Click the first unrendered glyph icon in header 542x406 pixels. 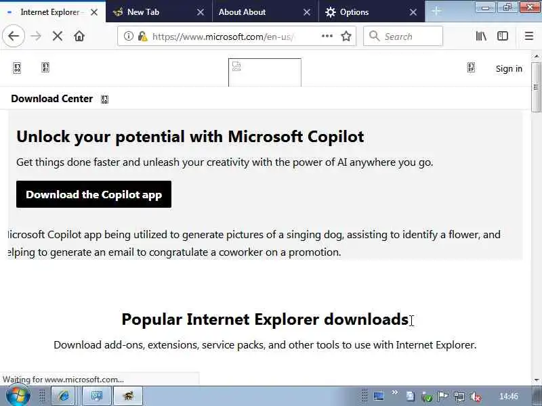click(x=17, y=68)
